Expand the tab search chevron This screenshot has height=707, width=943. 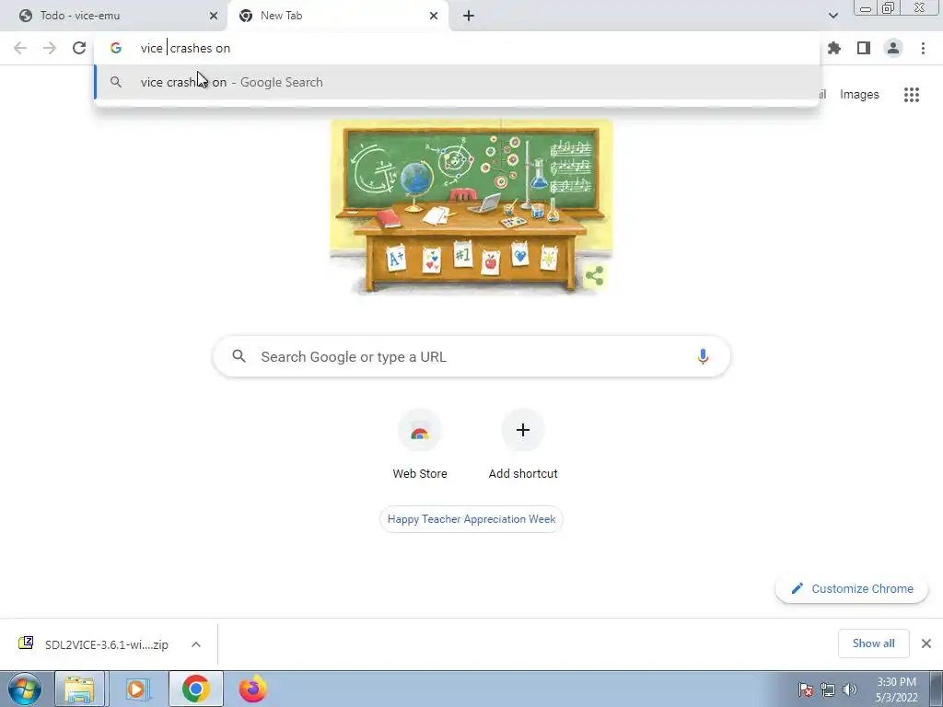pos(832,16)
